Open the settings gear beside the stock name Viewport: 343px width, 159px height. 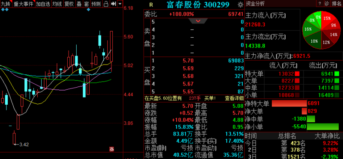(241, 5)
